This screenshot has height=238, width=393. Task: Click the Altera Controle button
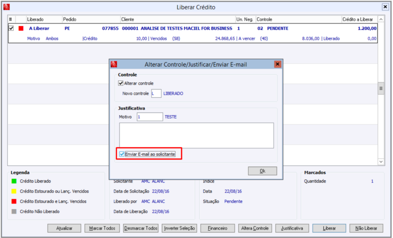(255, 228)
